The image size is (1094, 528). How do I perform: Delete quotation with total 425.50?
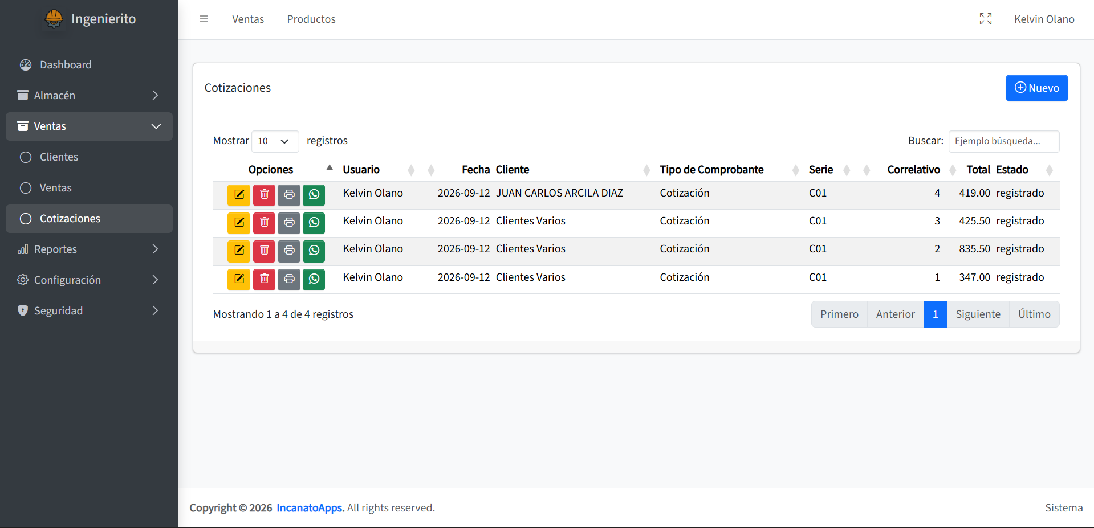(264, 223)
